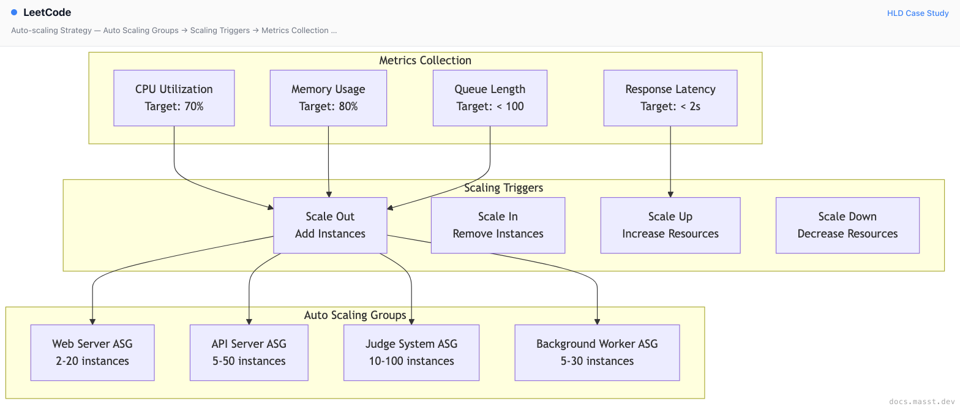This screenshot has height=409, width=960.
Task: Click the Queue Length Target < 100 node
Action: click(490, 98)
